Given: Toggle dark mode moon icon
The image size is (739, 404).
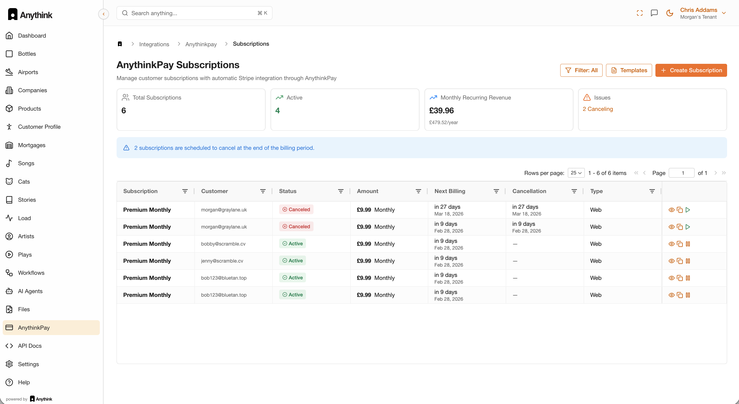Looking at the screenshot, I should coord(669,13).
